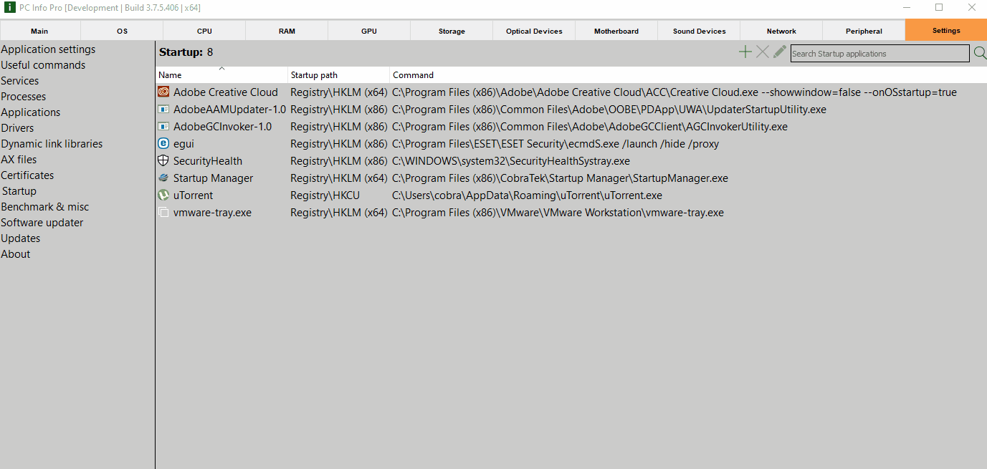Select Startup in the sidebar
Screen dimensions: 987x469
19,191
